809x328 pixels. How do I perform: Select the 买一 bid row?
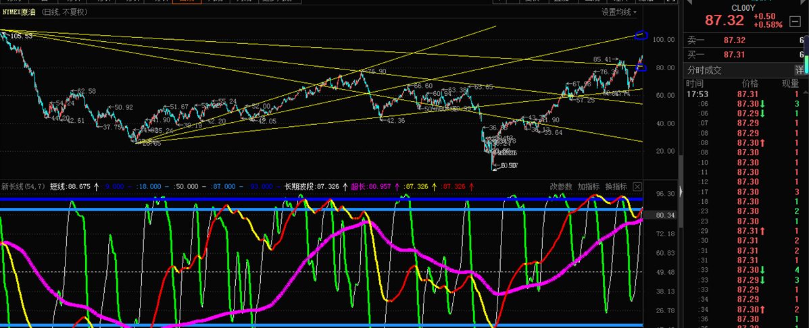click(x=745, y=54)
